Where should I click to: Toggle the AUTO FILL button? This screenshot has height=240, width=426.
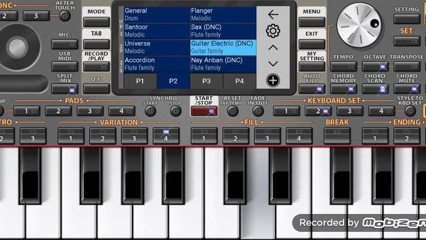click(x=312, y=89)
